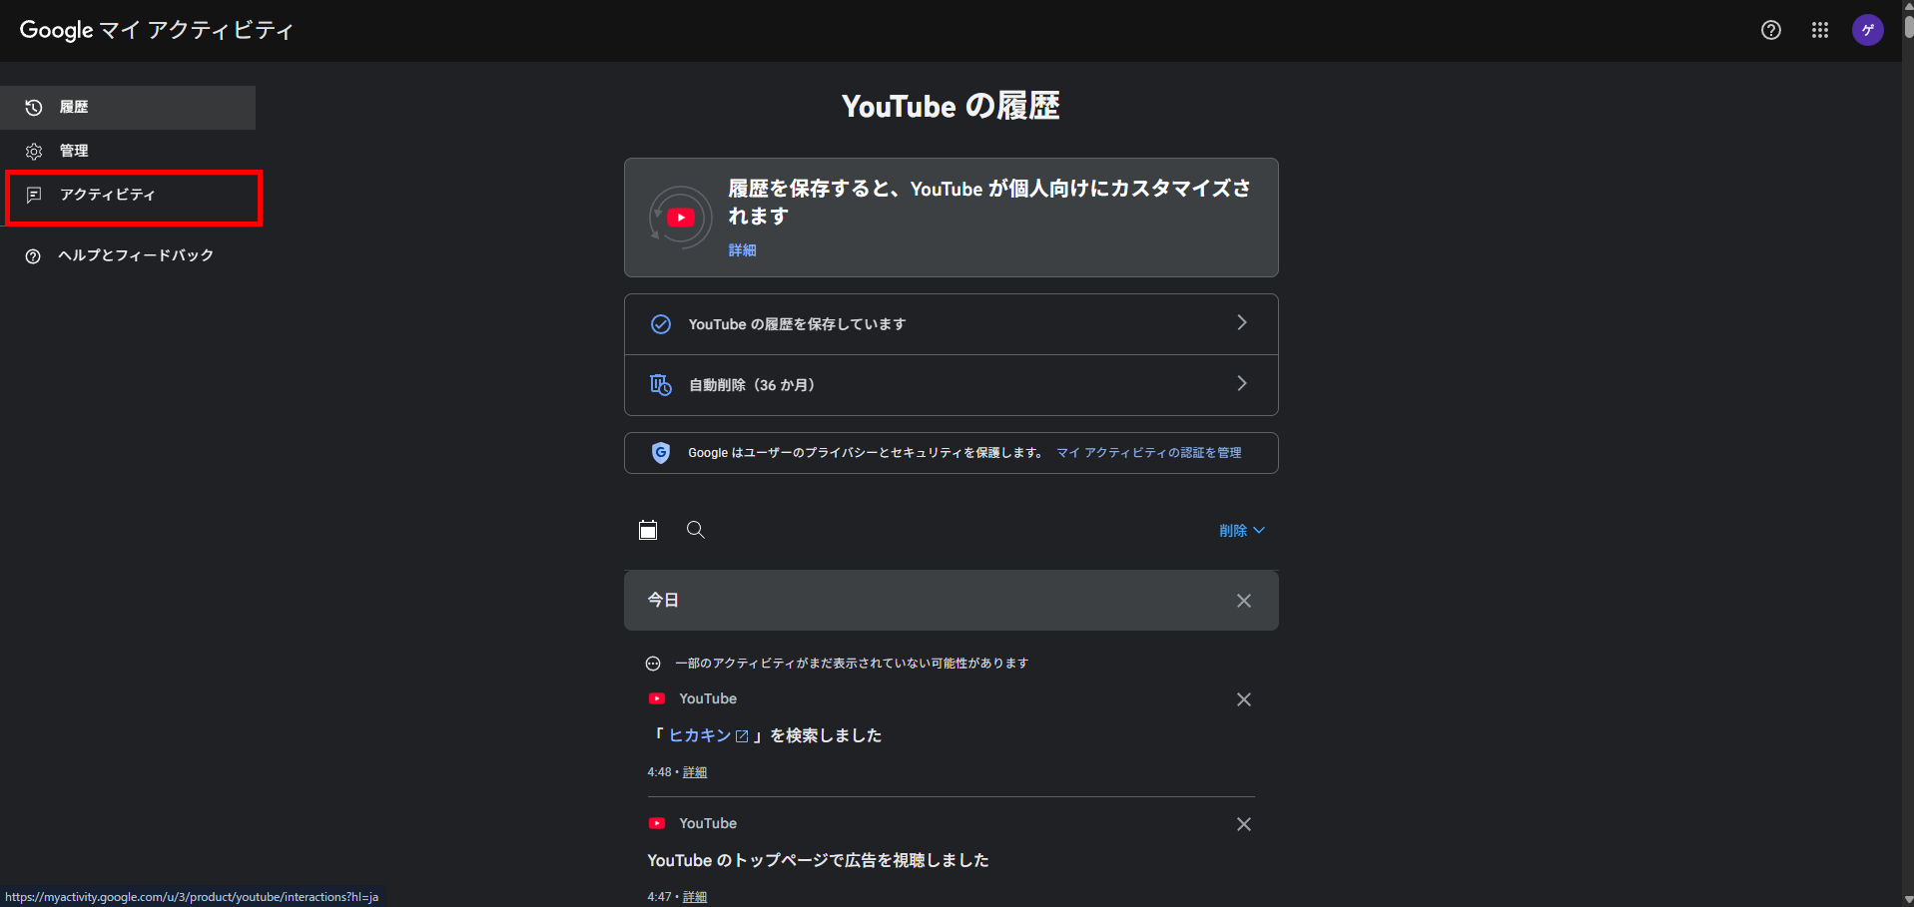The image size is (1914, 907).
Task: Click the YouTube icon on ヒカキン entry
Action: pos(657,698)
